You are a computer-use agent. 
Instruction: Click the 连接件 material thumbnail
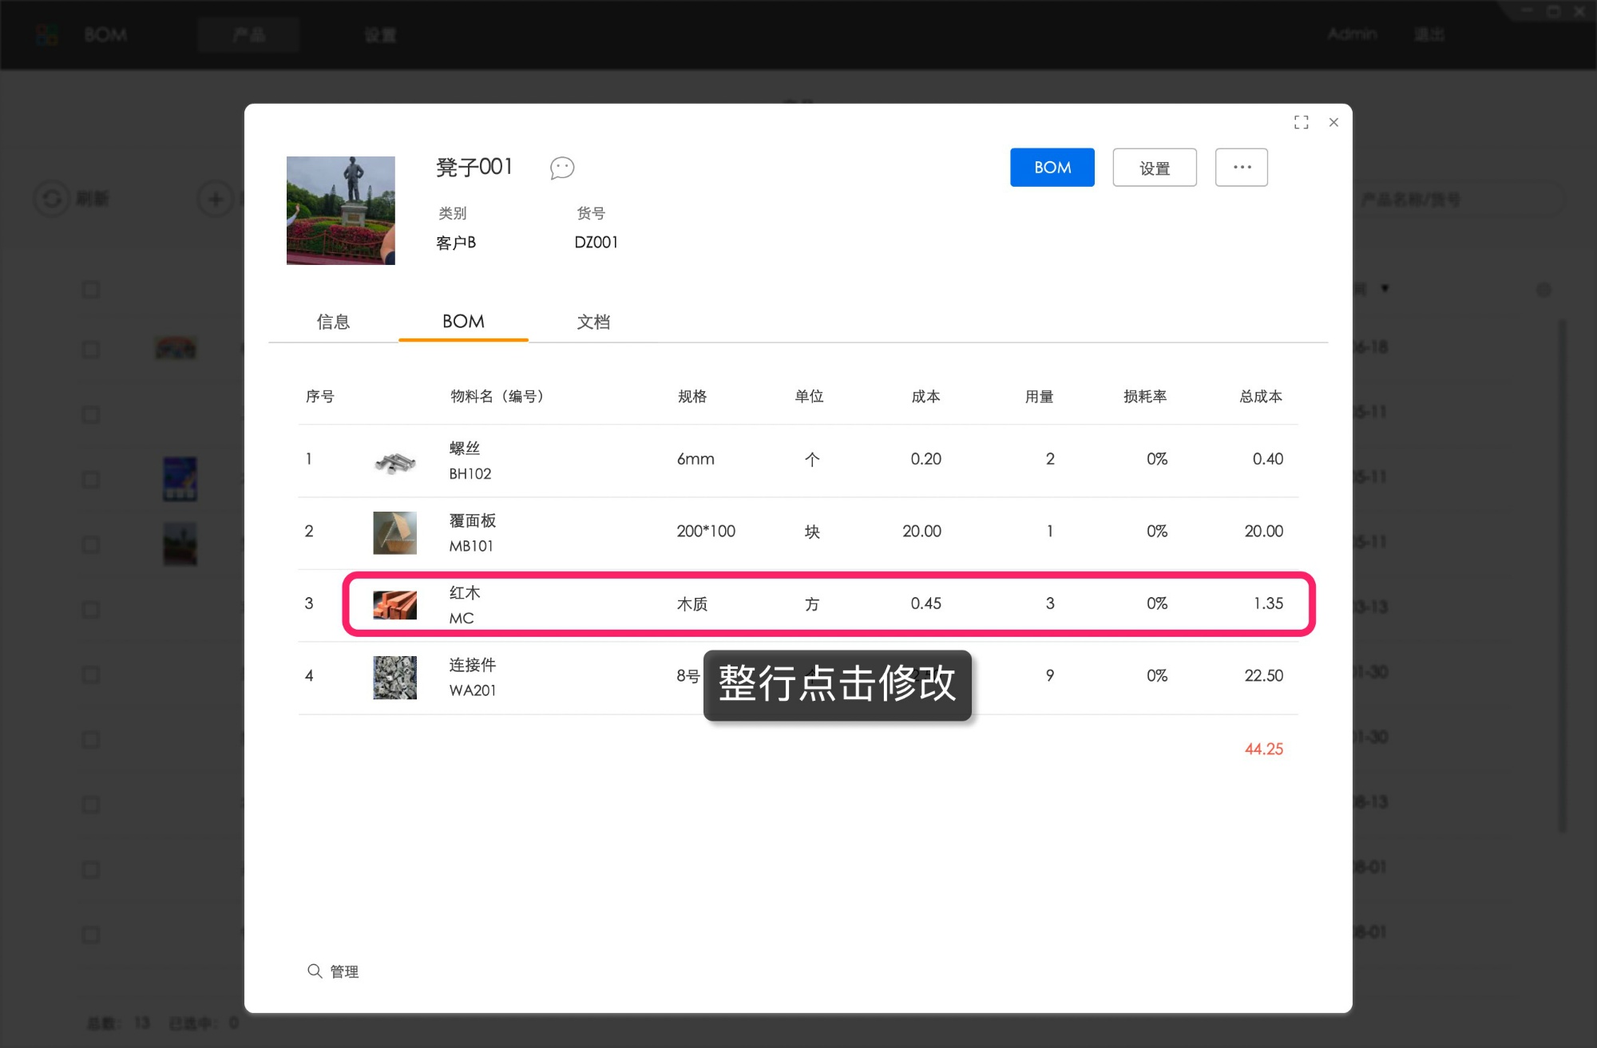[x=394, y=677]
